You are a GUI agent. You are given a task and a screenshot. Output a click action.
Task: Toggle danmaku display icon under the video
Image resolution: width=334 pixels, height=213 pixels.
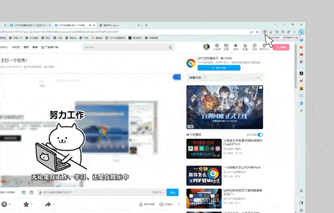24,192
